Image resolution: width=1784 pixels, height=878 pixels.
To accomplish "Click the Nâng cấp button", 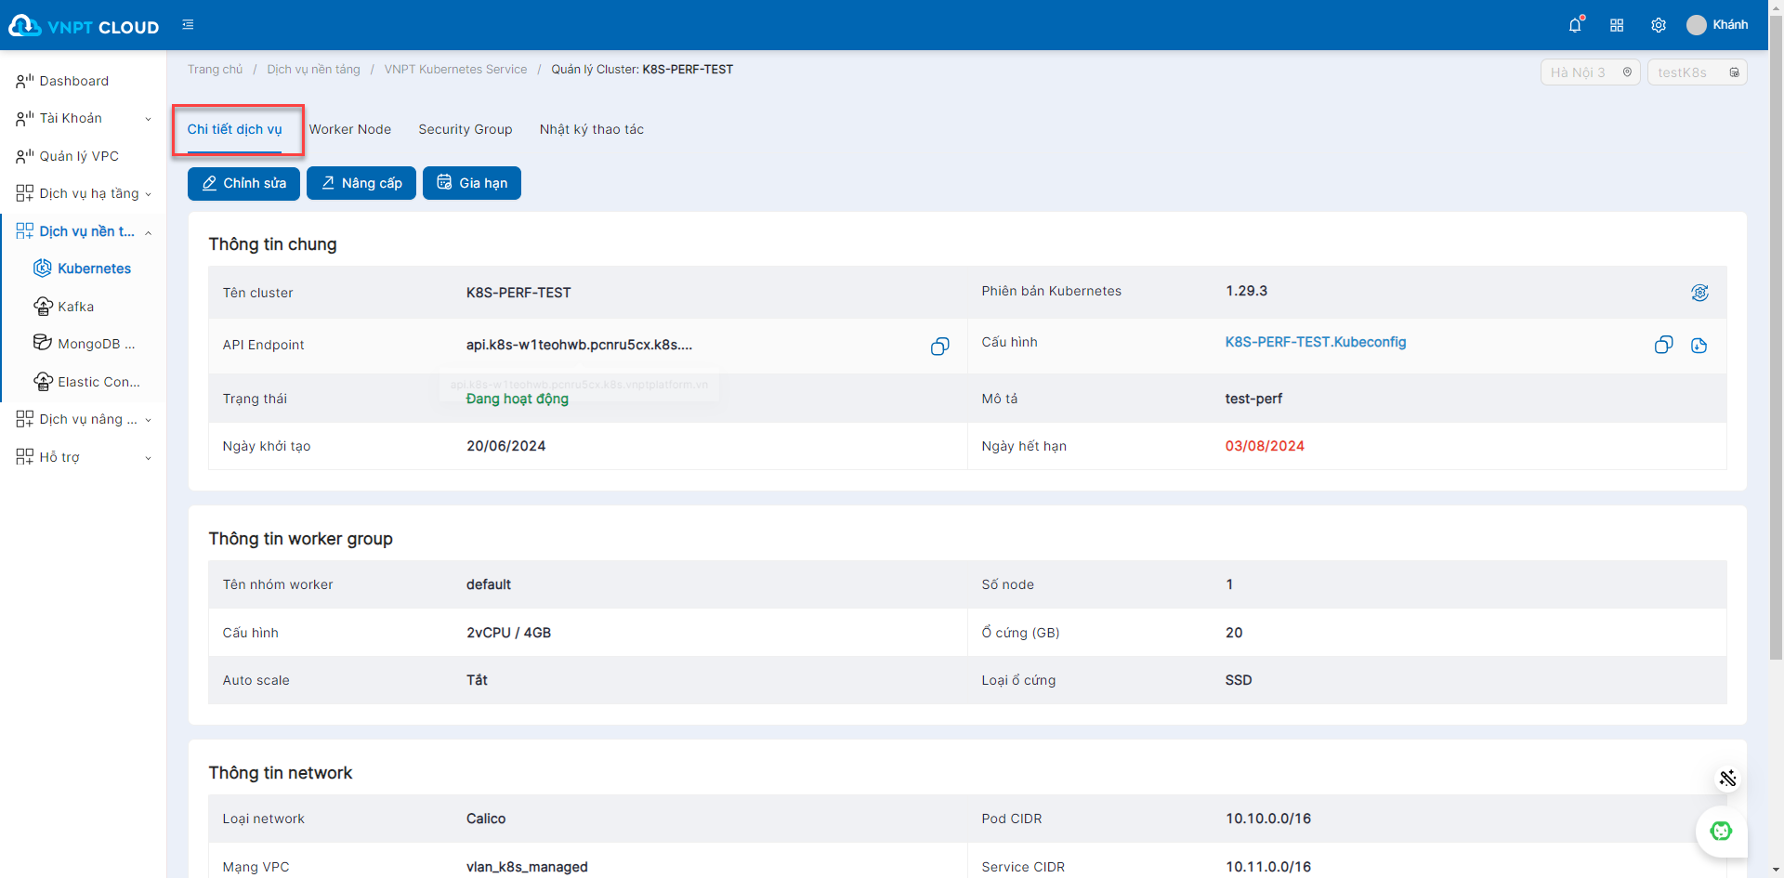I will (x=361, y=183).
